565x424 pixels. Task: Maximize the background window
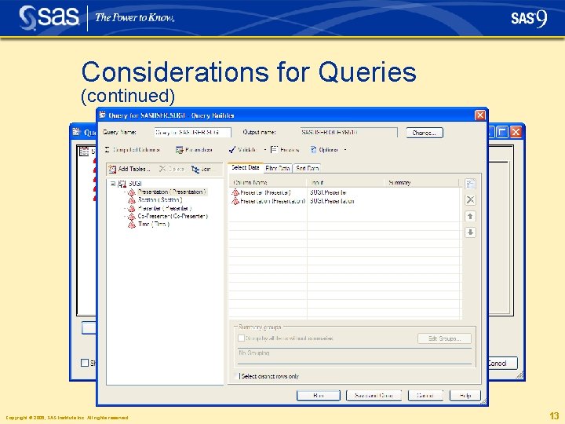point(502,132)
